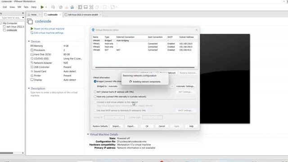Screen dimensions: 288x162
Task: Open the snapshot manager toolbar icon
Action: [72, 7]
